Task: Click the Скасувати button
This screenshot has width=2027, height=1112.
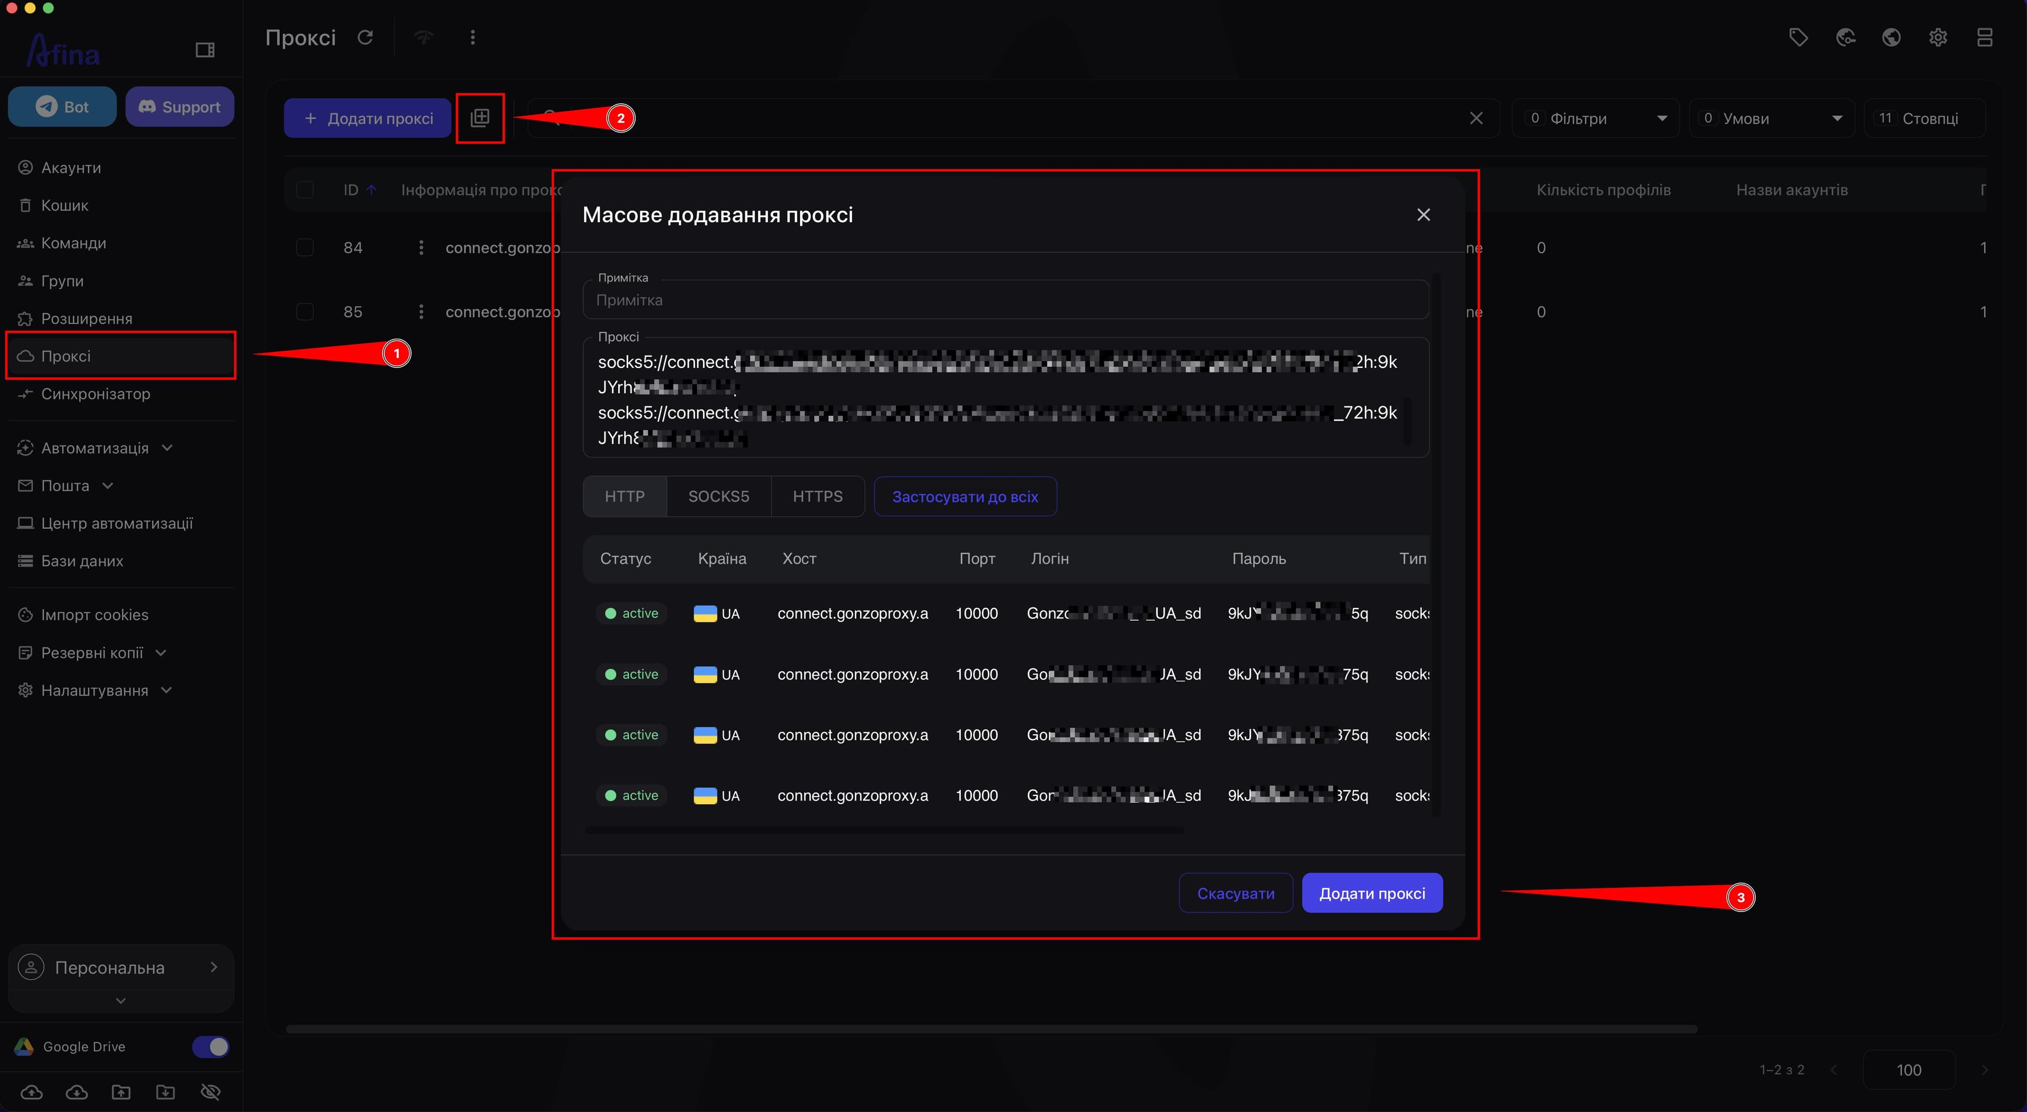Action: 1235,893
